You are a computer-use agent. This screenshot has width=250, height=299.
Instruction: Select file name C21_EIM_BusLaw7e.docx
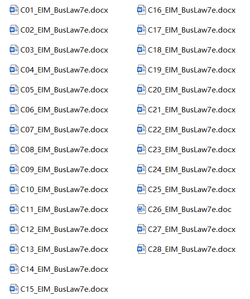point(192,110)
